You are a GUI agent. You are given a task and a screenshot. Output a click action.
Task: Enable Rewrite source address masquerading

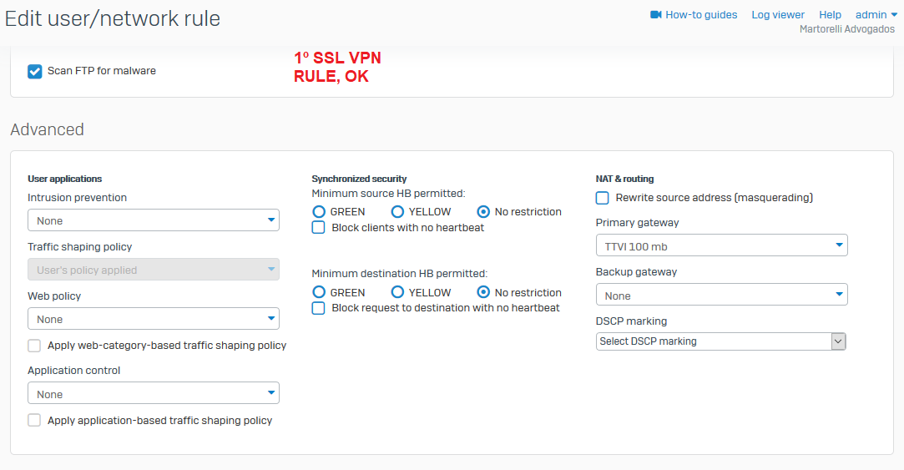[x=603, y=198]
